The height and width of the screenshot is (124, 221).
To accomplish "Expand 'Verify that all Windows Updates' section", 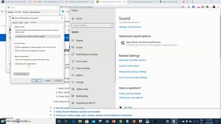I will (x=51, y=112).
